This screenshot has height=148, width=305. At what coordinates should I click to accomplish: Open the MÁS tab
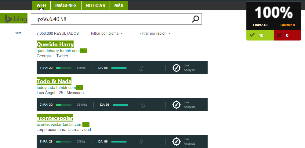119,5
